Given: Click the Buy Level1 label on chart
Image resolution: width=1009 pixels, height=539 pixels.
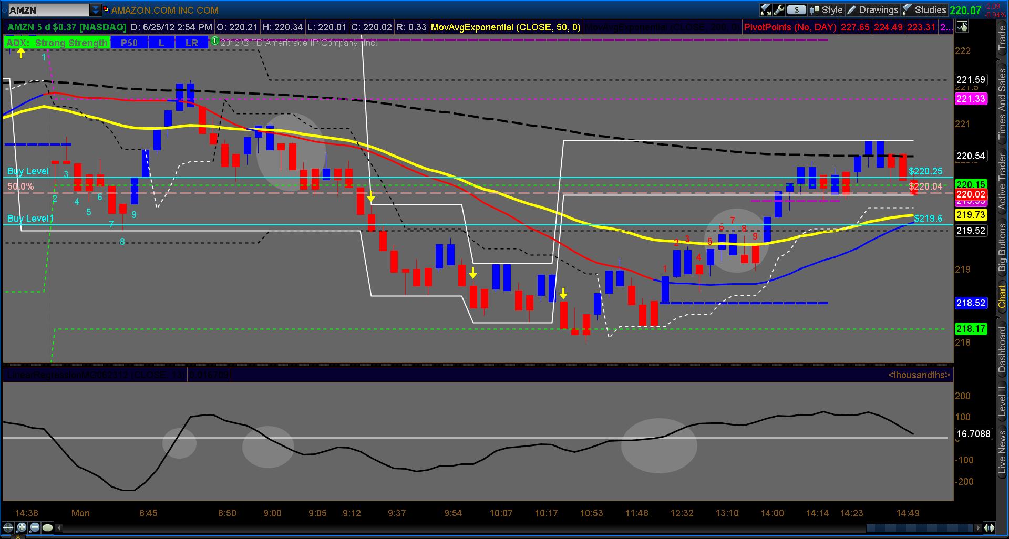Looking at the screenshot, I should pos(30,219).
